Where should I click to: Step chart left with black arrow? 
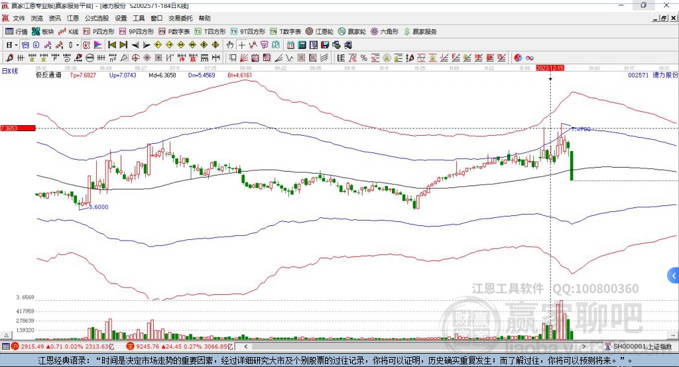(135, 45)
